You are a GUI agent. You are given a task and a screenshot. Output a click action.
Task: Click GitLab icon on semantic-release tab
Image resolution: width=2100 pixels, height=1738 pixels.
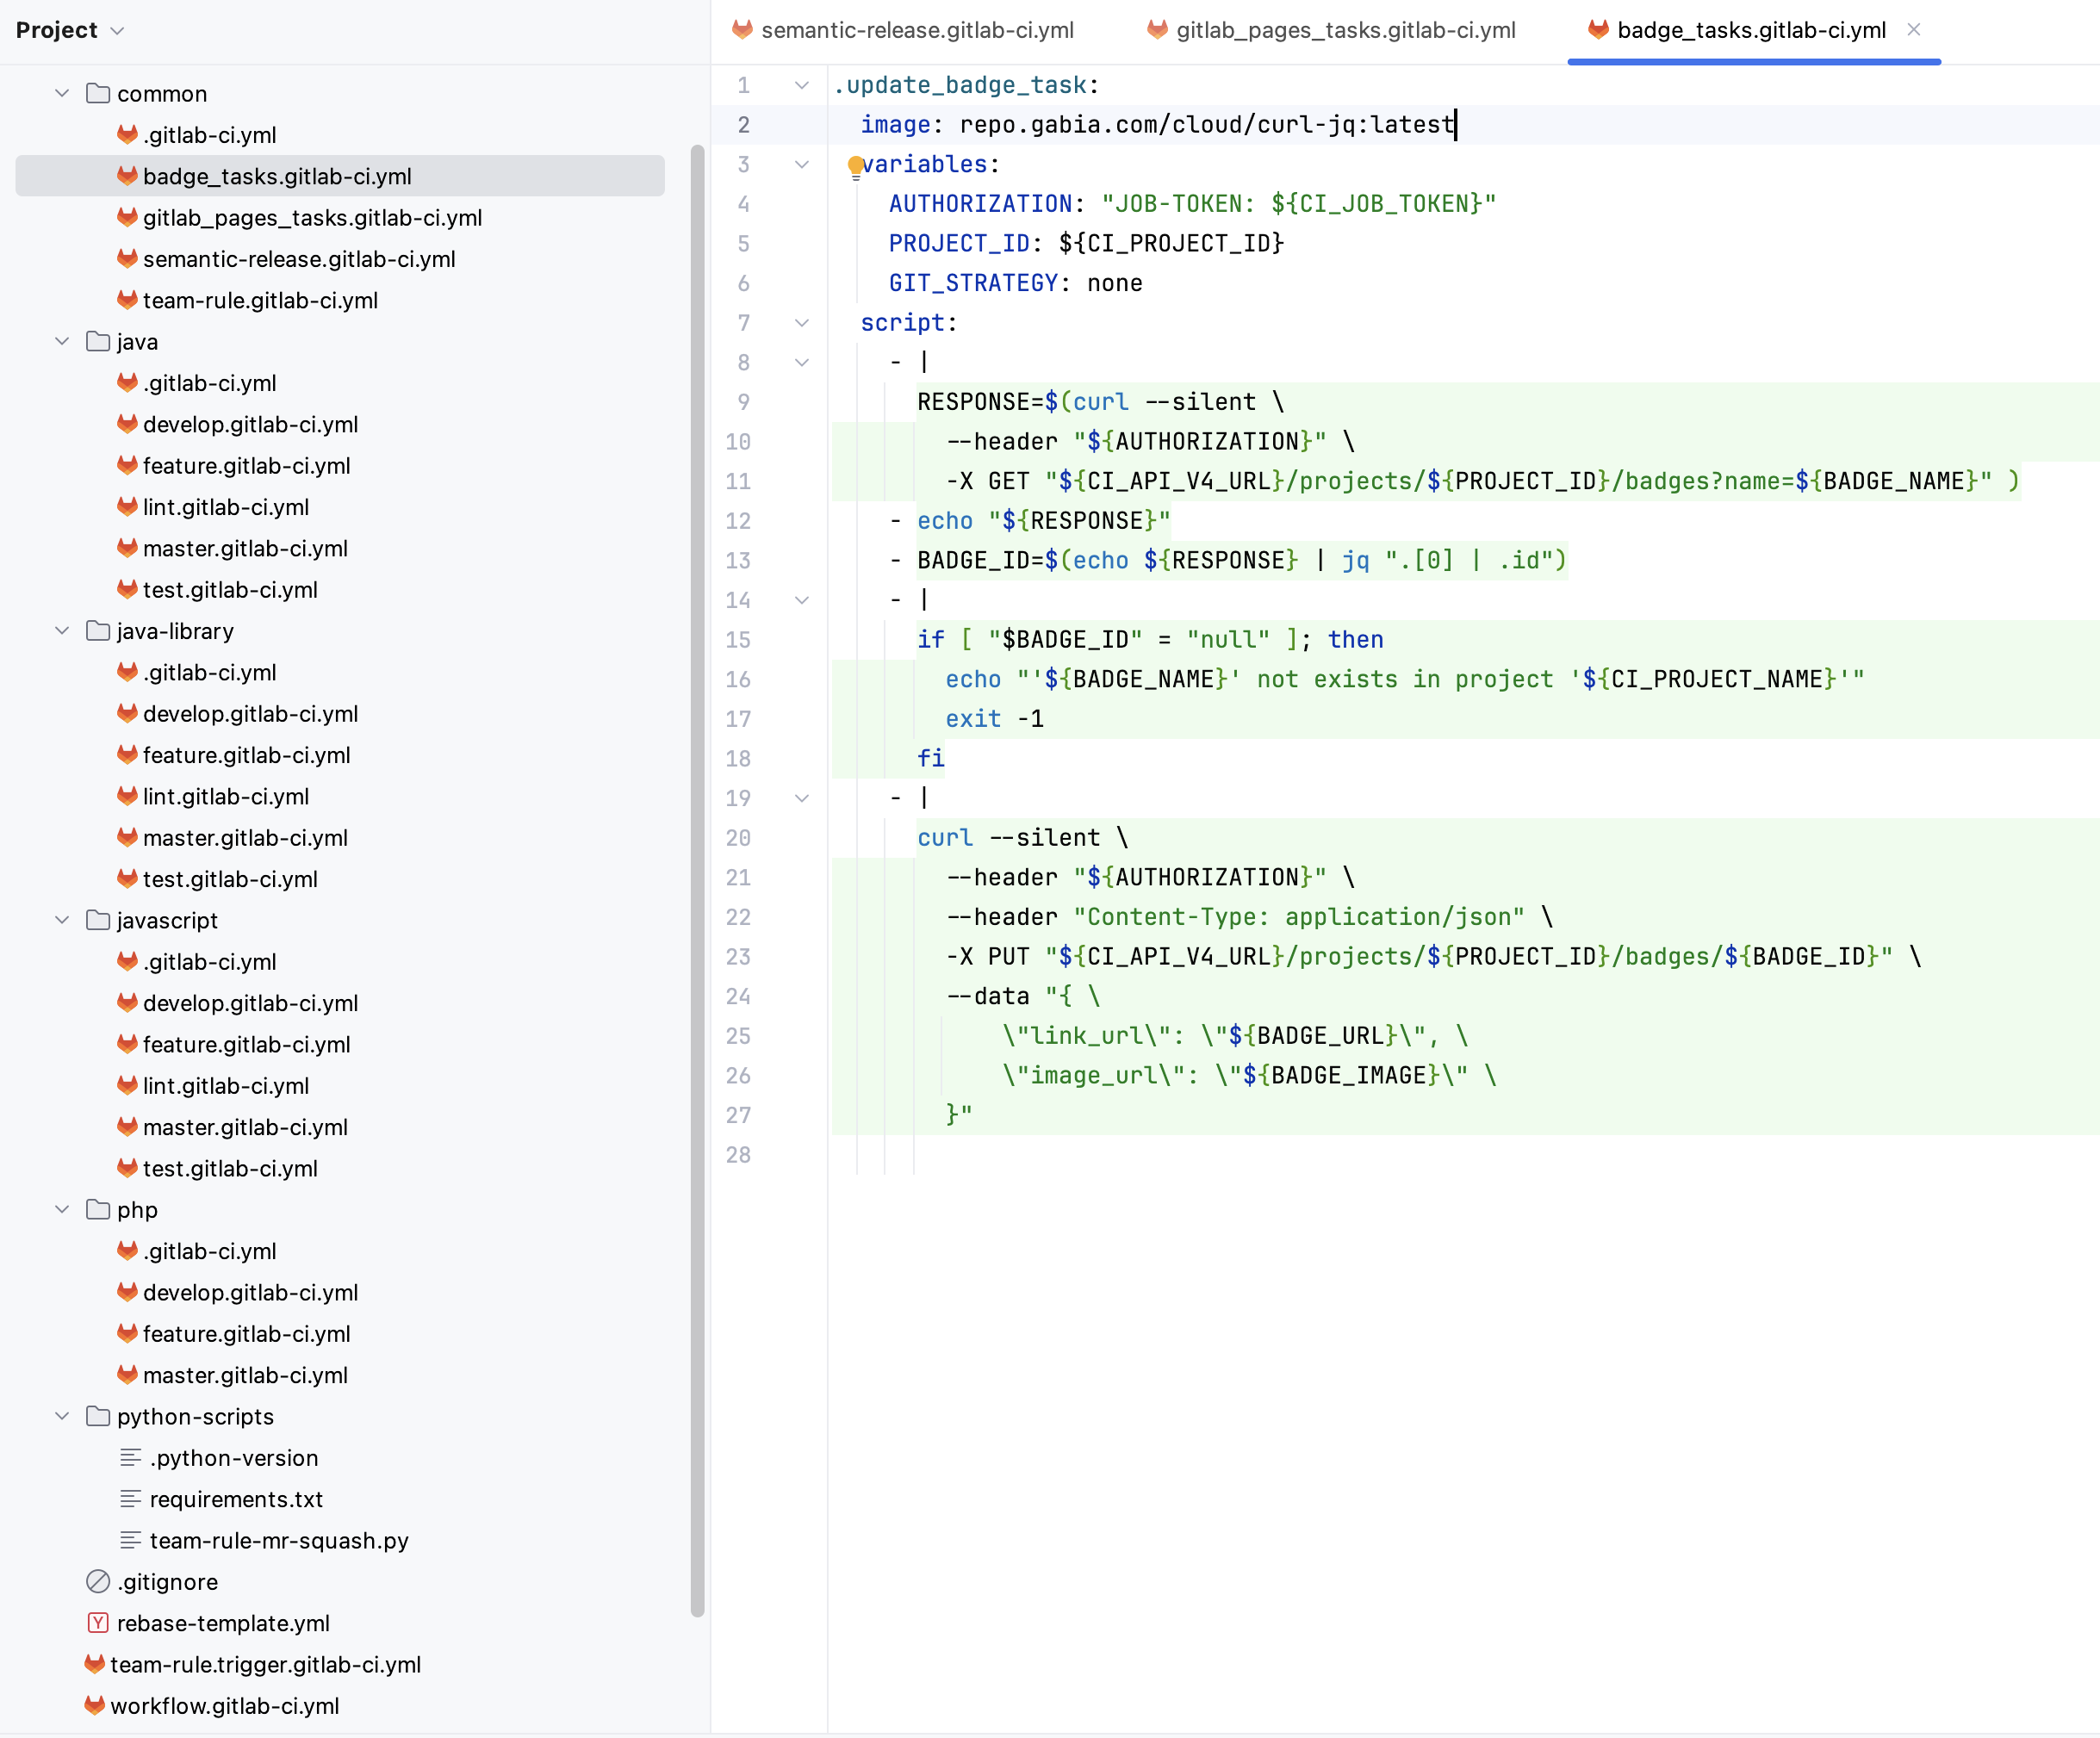pyautogui.click(x=742, y=30)
